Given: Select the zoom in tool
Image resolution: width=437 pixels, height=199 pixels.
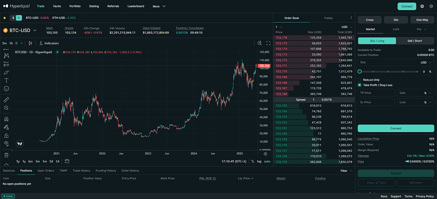Looking at the screenshot, I should 6,108.
